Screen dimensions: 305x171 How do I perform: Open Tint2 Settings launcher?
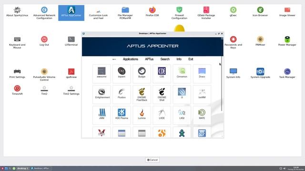(71, 90)
